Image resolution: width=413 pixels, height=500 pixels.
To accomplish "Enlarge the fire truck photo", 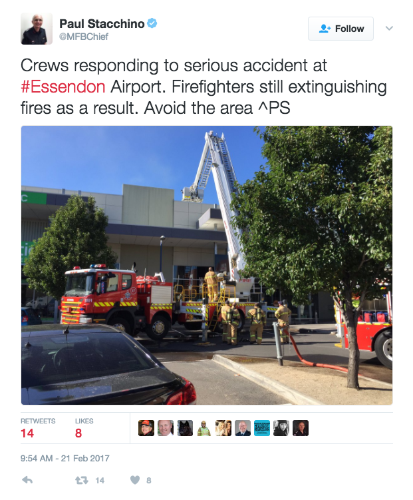I will 207,265.
